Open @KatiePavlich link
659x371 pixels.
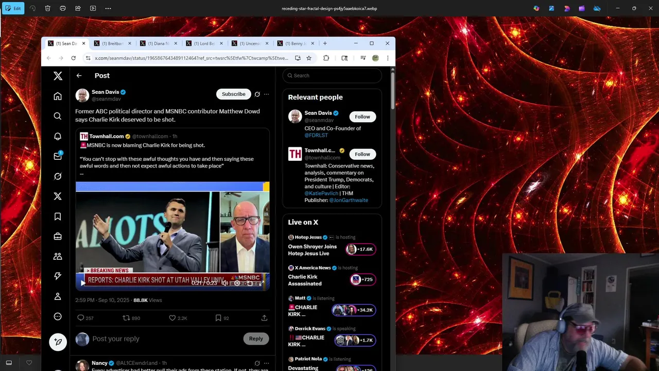[321, 193]
